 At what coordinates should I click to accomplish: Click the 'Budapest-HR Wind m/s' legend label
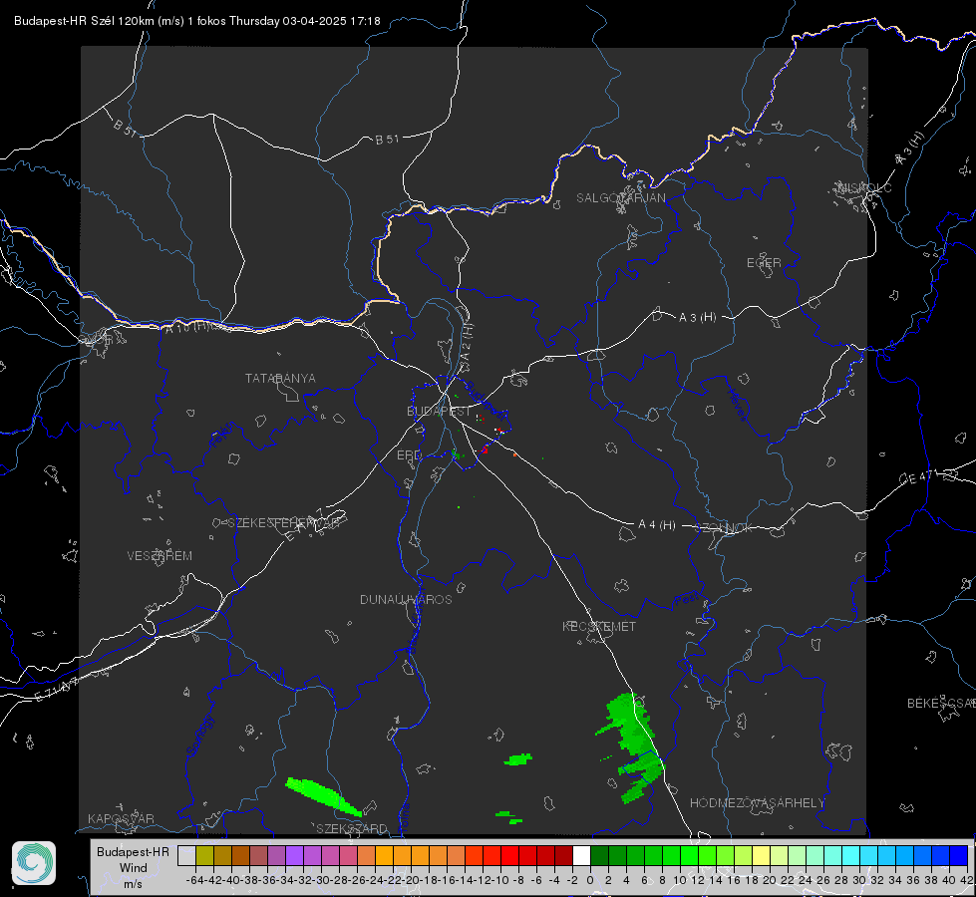point(134,868)
